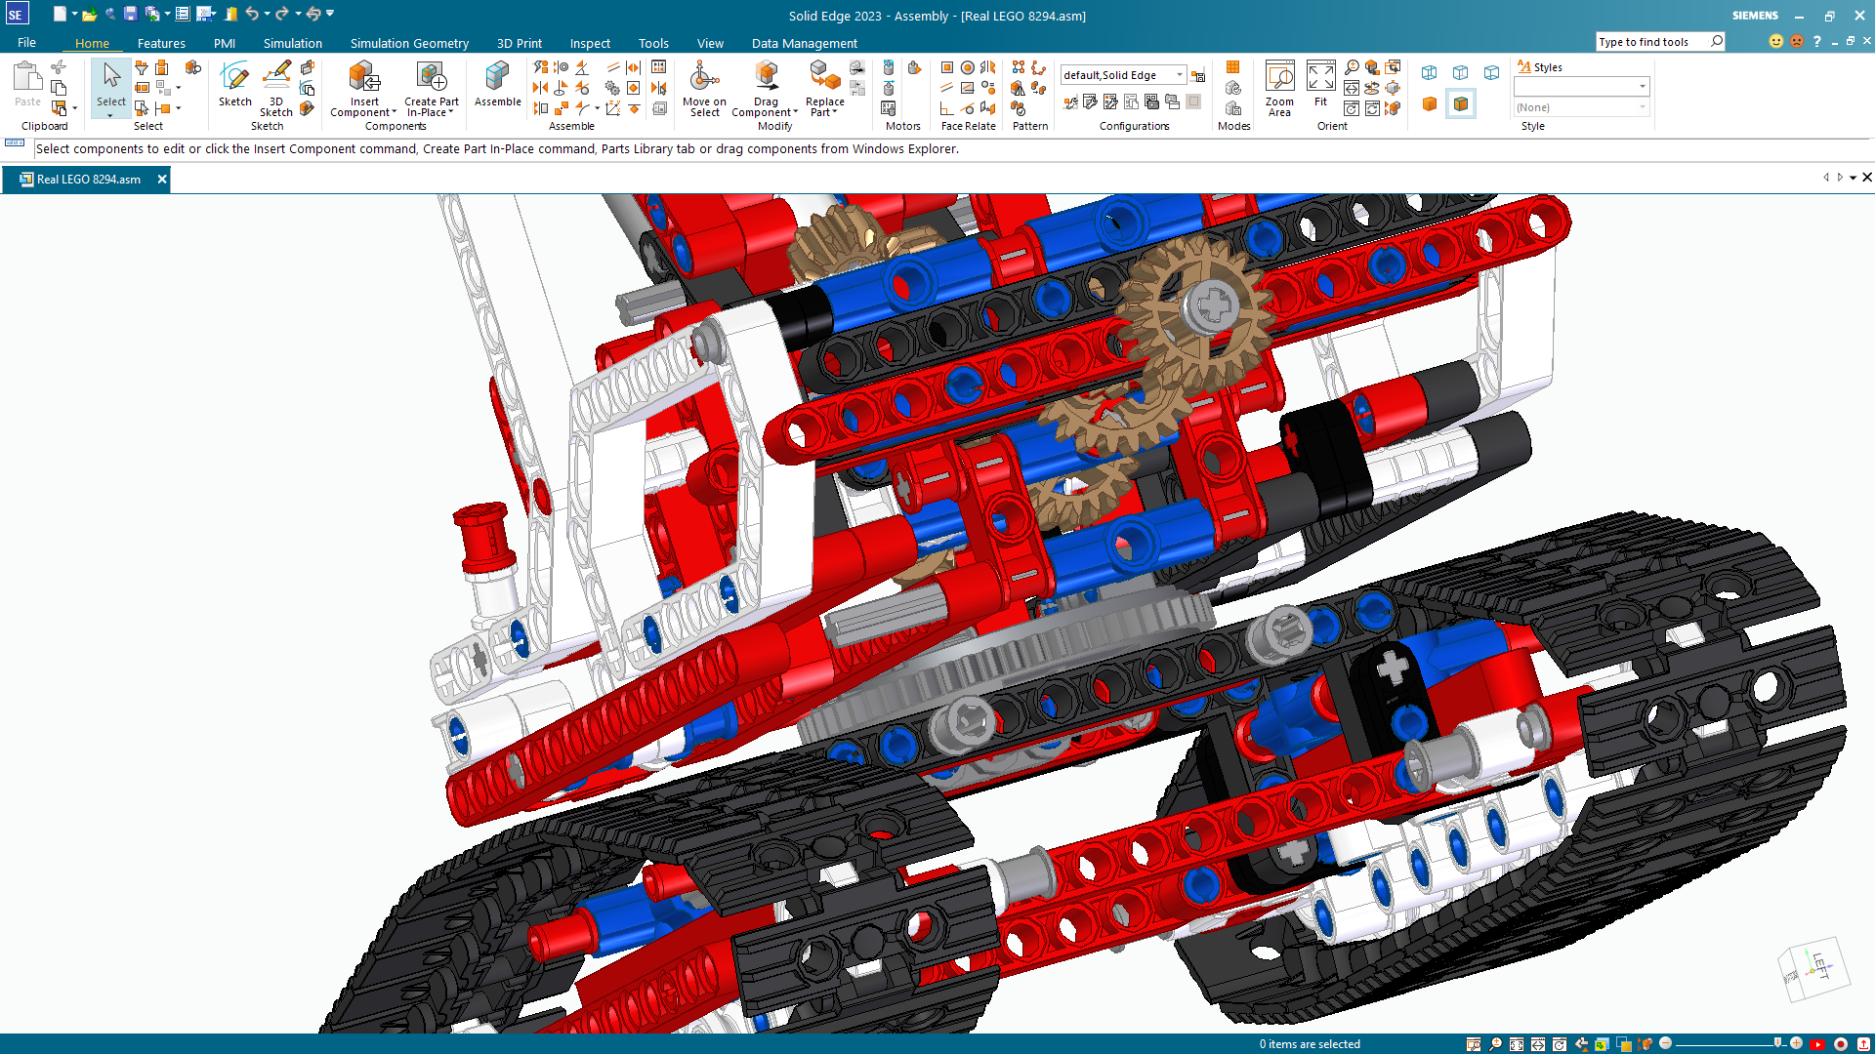Click Move on Select icon
Viewport: 1875px width, 1054px height.
(x=703, y=76)
